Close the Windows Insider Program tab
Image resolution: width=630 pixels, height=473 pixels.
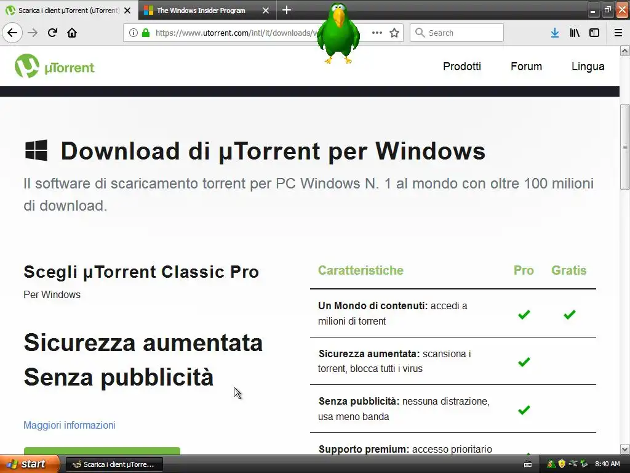point(266,10)
